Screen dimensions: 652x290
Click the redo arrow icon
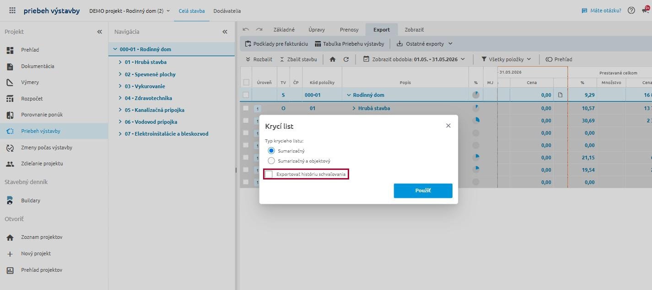pos(259,29)
